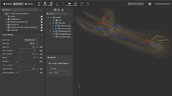Expand the Stimulating Electrodes folder

tap(51, 31)
